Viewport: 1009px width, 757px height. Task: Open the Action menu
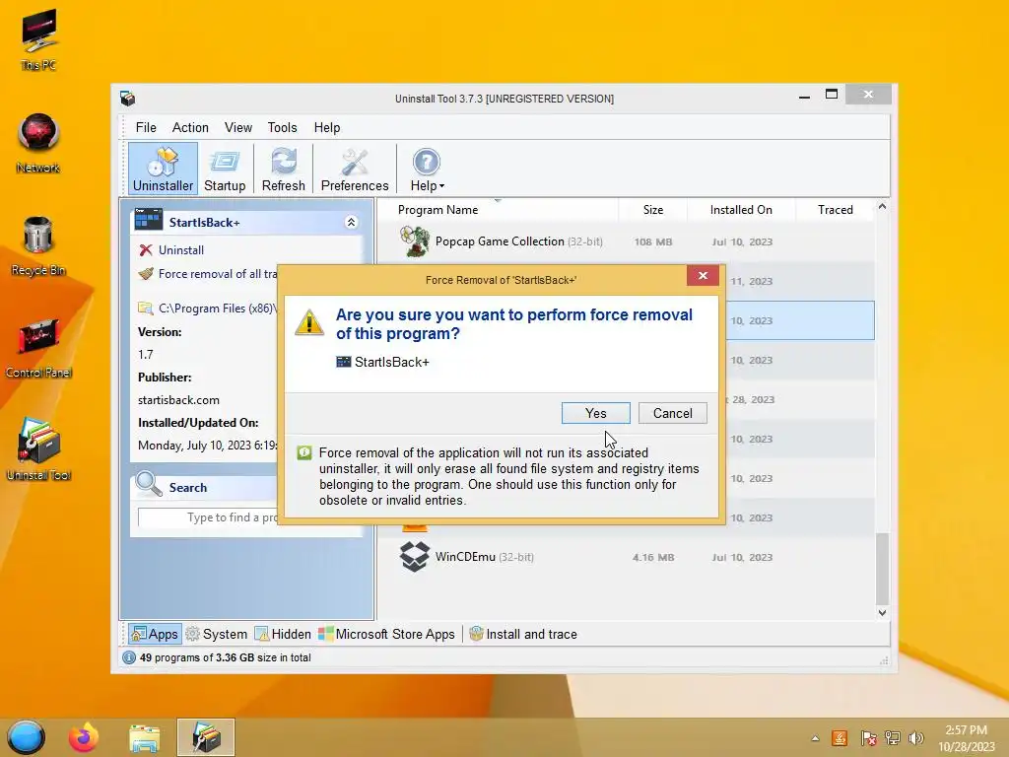click(x=190, y=127)
